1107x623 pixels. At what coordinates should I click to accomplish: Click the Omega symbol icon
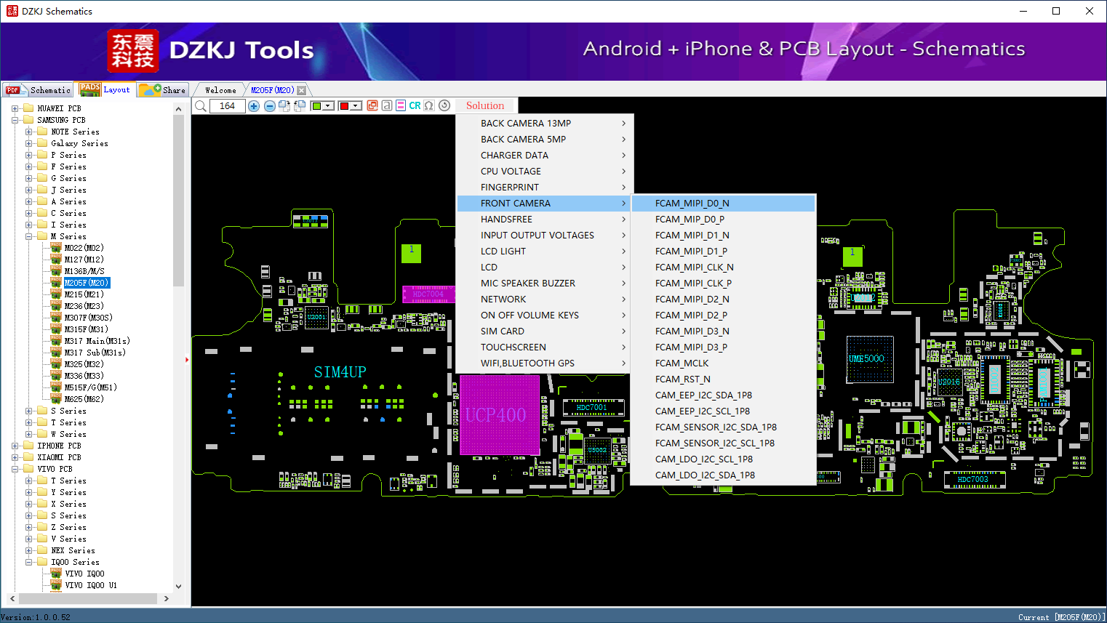click(429, 105)
